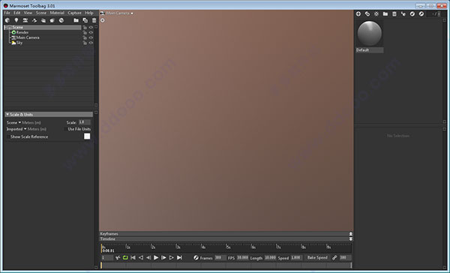Select Sky in the scene tree
Viewport: 450px width, 273px height.
pos(19,43)
